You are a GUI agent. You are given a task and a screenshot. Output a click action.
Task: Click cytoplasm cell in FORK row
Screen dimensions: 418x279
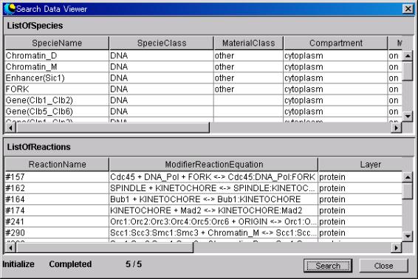tap(335, 89)
